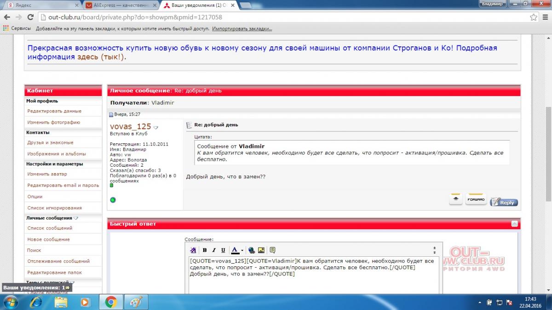
Task: Click the page vertical scrollbar
Action: pyautogui.click(x=548, y=154)
